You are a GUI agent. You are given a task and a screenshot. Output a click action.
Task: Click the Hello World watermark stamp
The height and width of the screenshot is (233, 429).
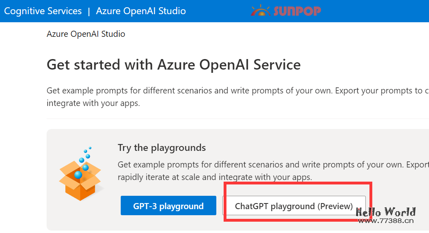[x=385, y=211]
